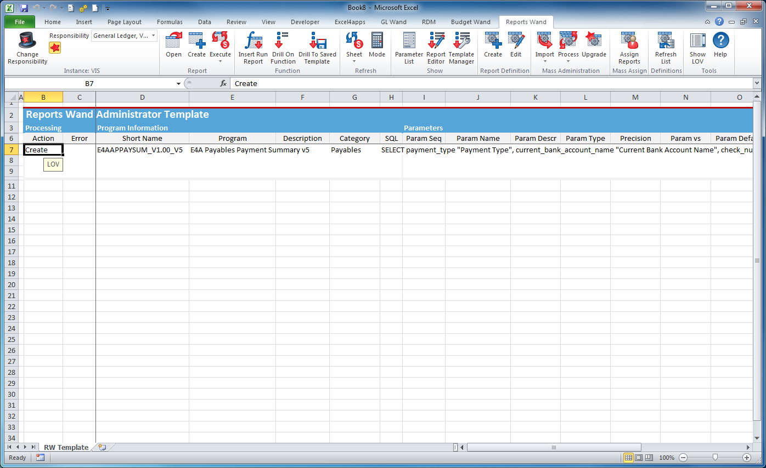Image resolution: width=766 pixels, height=468 pixels.
Task: Click the Process icon in Mass Administration
Action: click(x=568, y=45)
